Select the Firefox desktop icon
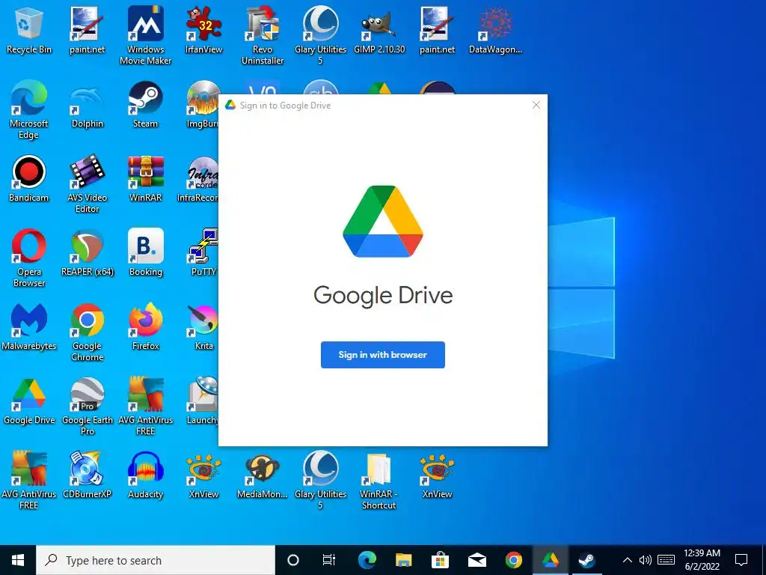This screenshot has height=575, width=766. 146,327
